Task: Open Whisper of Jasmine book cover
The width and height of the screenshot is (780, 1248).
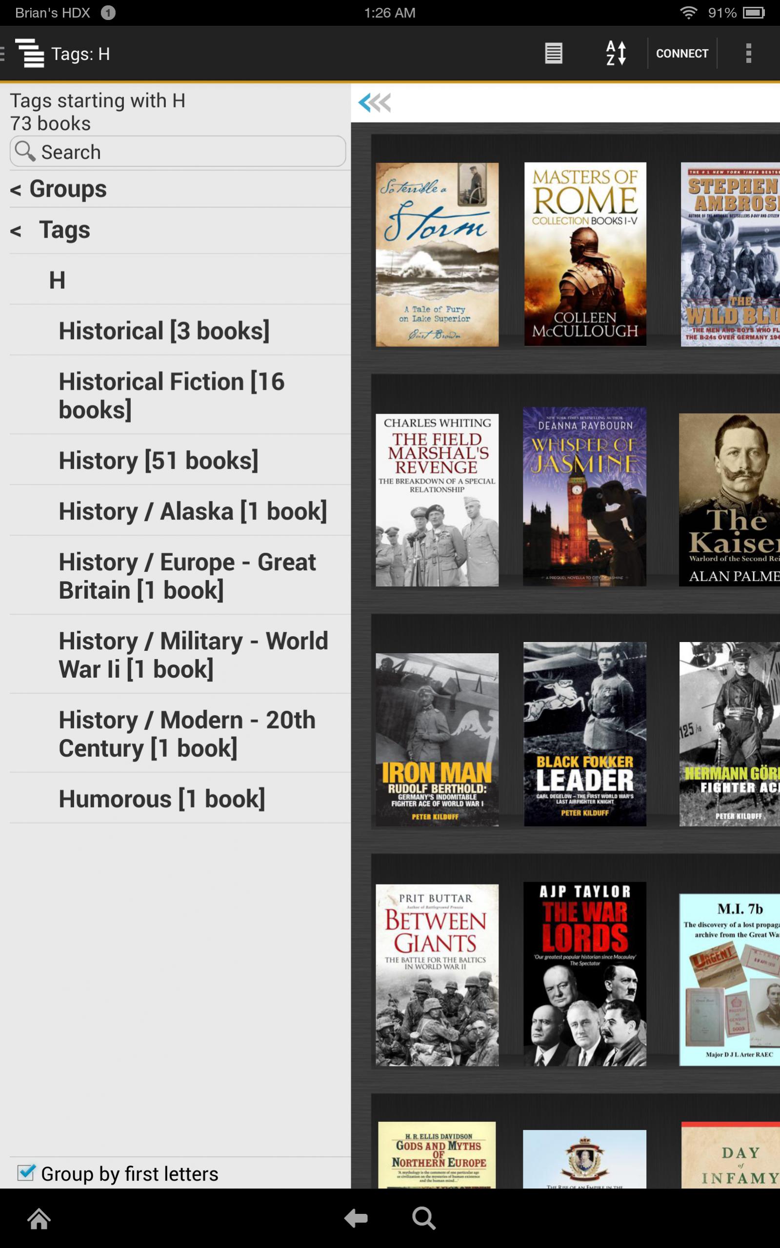Action: point(584,496)
